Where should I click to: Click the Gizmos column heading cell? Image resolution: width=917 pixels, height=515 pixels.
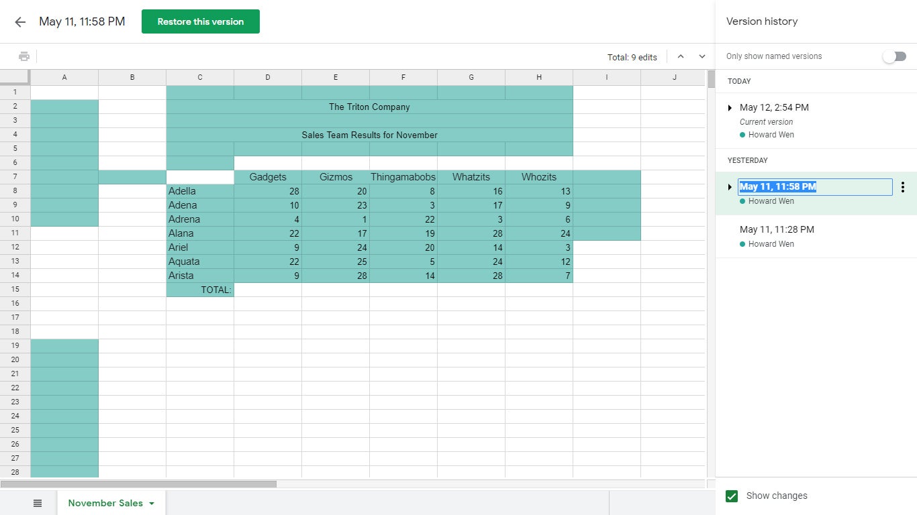coord(336,177)
